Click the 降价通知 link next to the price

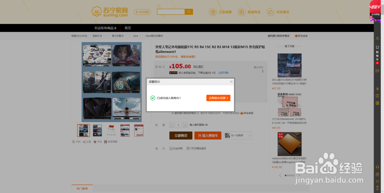pos(198,67)
